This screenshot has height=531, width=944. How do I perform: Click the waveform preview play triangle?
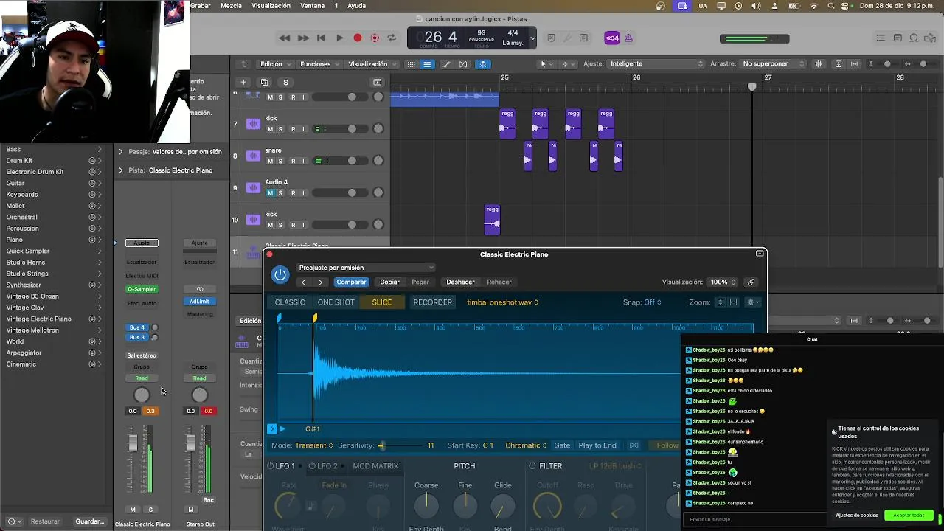[282, 428]
